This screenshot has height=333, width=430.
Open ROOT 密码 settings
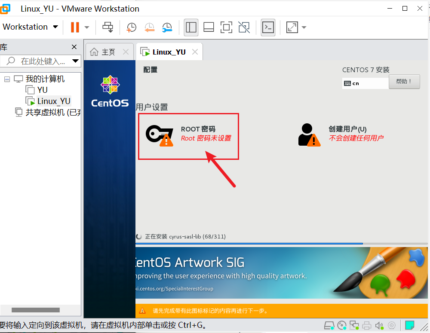pos(189,136)
